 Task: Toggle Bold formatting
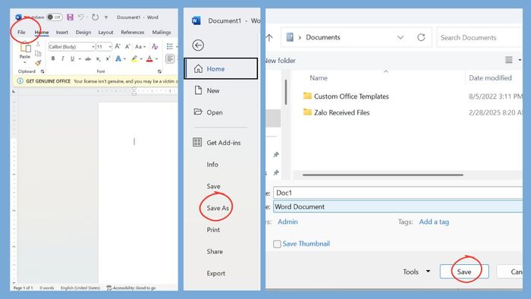(x=53, y=58)
